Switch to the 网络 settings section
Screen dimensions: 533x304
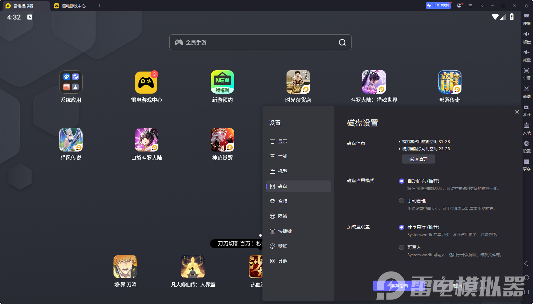pyautogui.click(x=298, y=216)
